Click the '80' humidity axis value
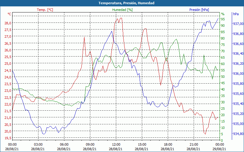244x152 pixels. tap(223, 38)
